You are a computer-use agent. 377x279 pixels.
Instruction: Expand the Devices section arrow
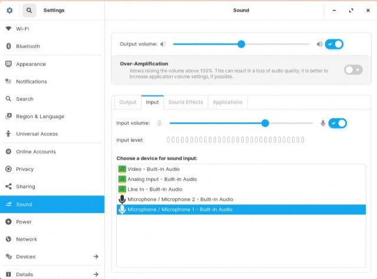96,257
